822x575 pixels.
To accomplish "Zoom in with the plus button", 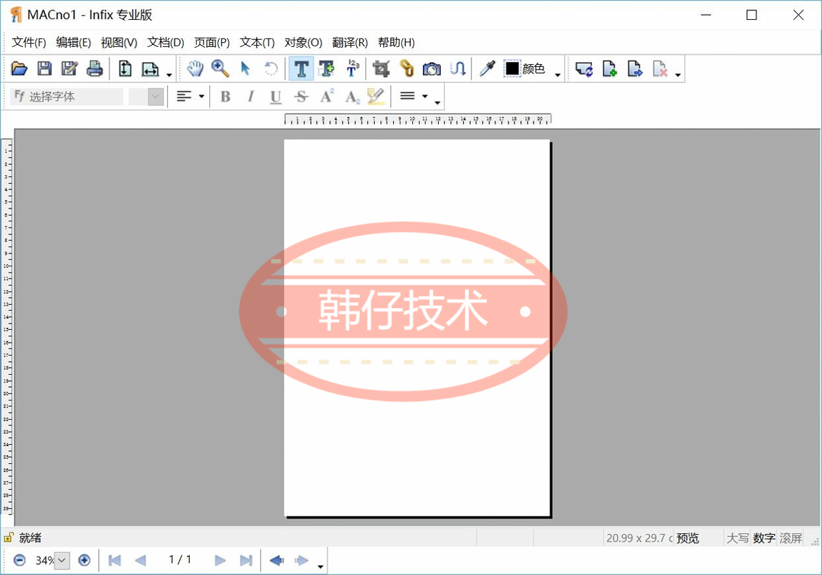I will click(84, 560).
